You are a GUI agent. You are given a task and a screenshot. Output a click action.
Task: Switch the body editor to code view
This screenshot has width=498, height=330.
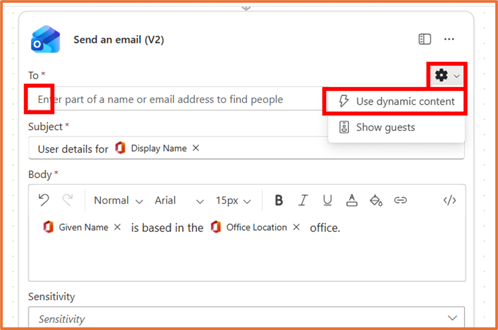pyautogui.click(x=450, y=200)
